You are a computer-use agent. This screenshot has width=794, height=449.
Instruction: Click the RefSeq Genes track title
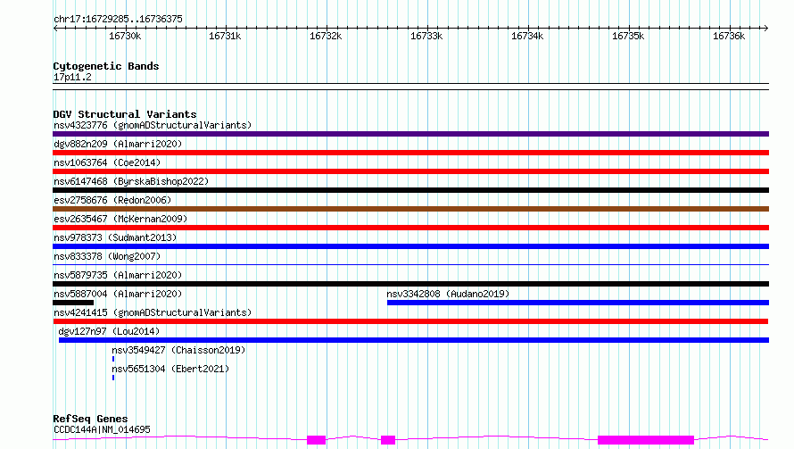click(90, 419)
